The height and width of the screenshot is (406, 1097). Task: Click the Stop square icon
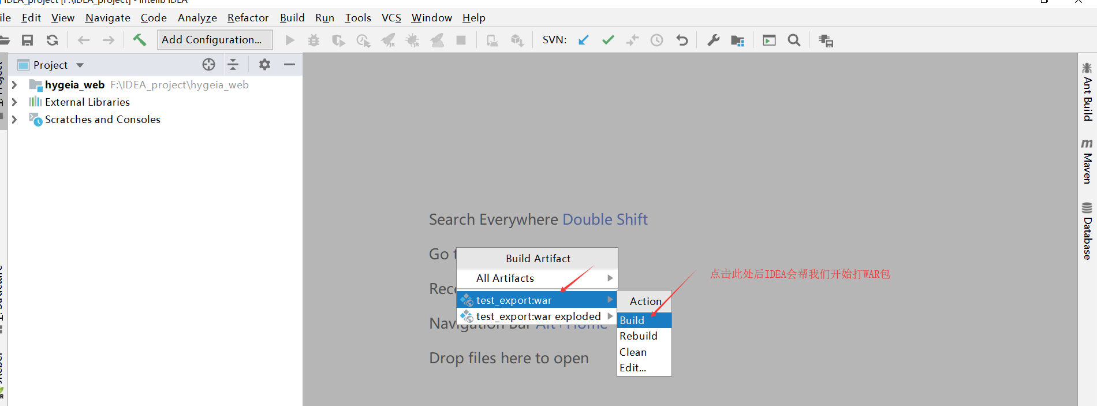[461, 40]
